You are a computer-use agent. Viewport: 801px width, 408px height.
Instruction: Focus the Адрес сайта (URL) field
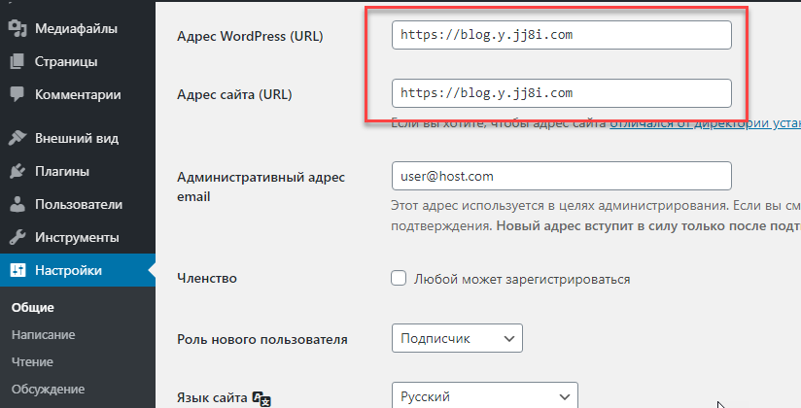(562, 93)
